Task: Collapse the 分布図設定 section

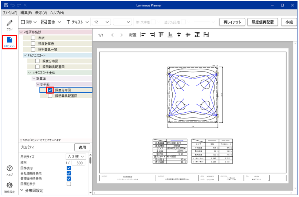Action: [22, 190]
